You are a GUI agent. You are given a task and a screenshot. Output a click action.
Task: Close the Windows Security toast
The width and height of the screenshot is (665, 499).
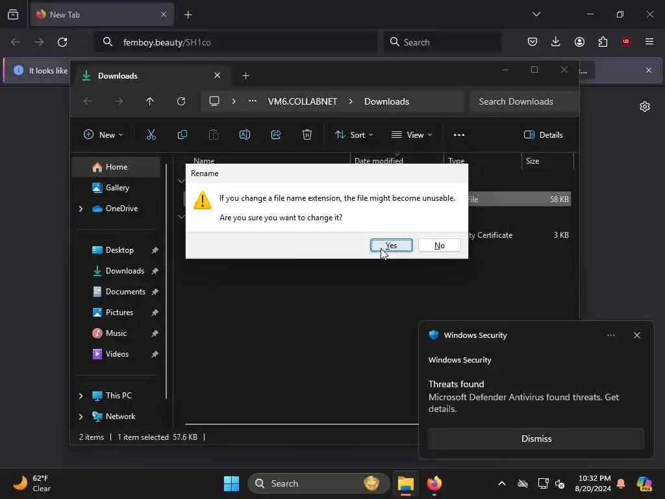pyautogui.click(x=636, y=335)
